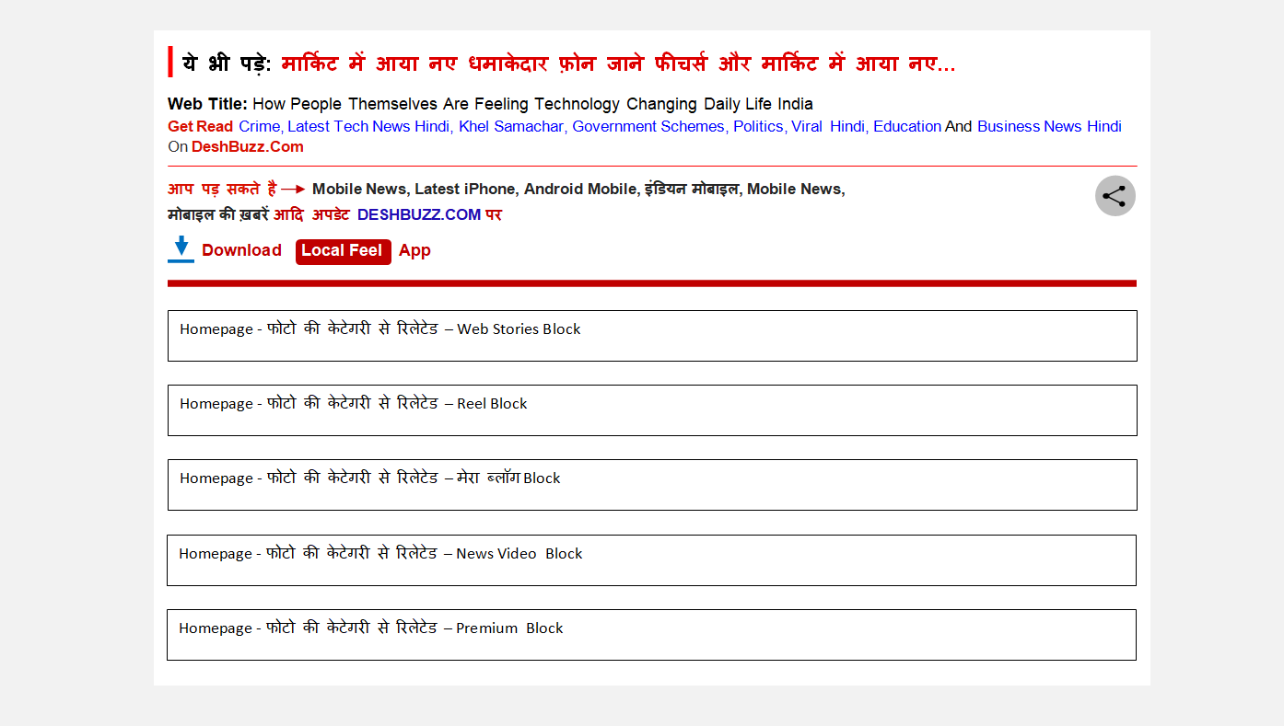Viewport: 1284px width, 726px height.
Task: Select the Web Stories Block box
Action: tap(651, 336)
